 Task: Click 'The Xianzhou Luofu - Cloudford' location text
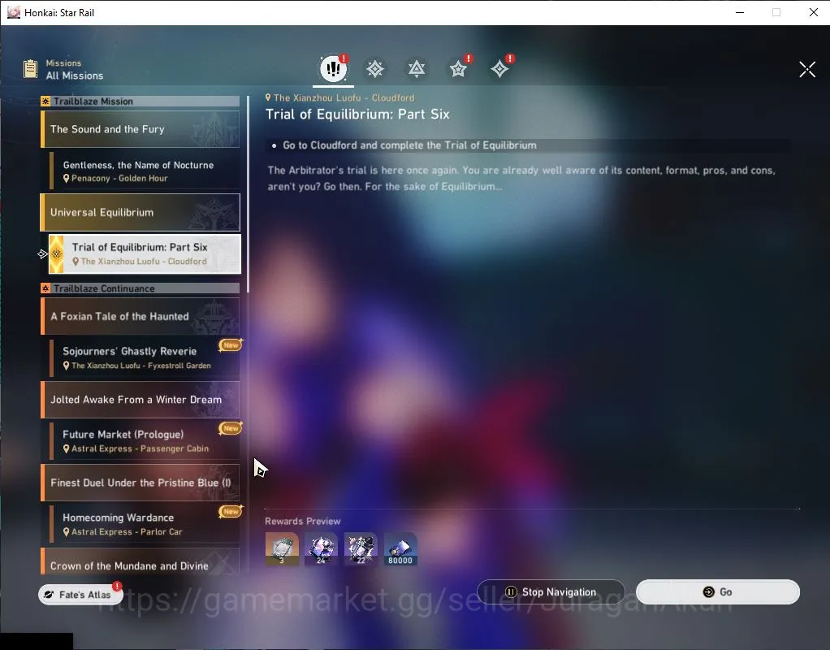[x=344, y=98]
